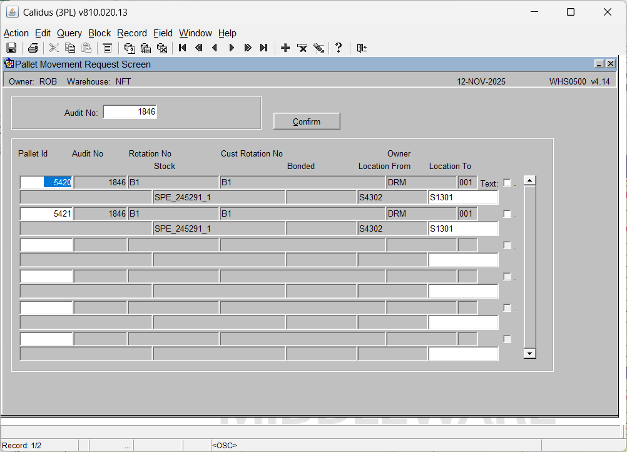
Task: Insert a new record with plus icon
Action: coord(285,48)
